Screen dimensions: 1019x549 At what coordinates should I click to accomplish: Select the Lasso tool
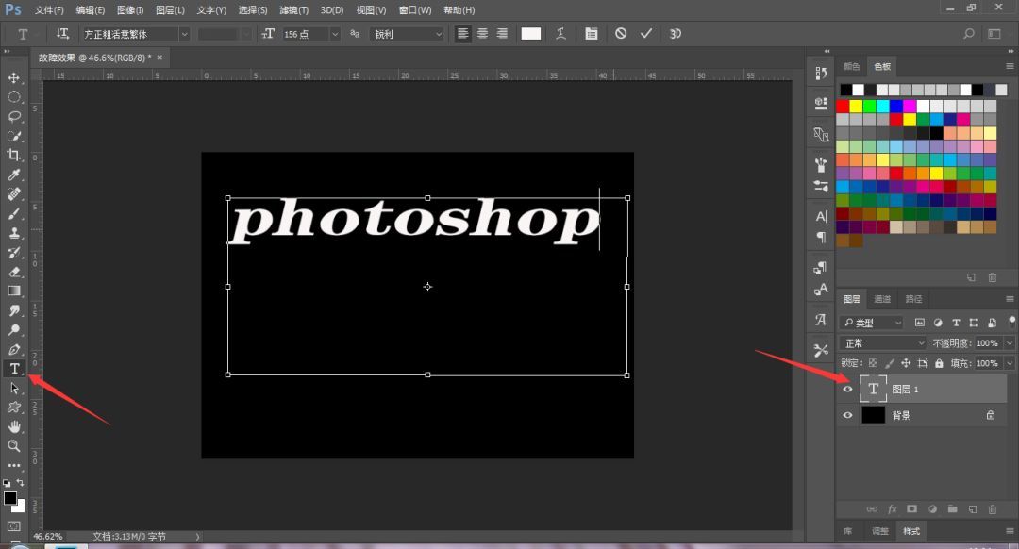[x=13, y=117]
